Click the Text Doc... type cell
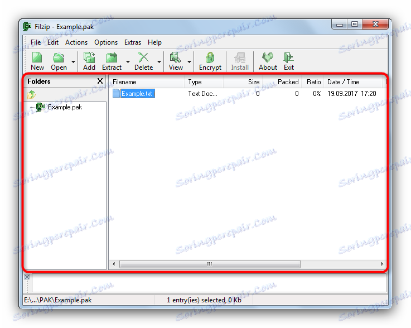This screenshot has width=411, height=328. tap(202, 94)
